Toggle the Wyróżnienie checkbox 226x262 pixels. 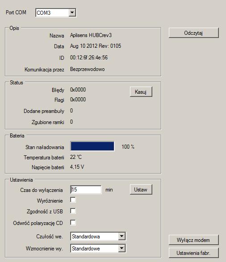tap(73, 200)
